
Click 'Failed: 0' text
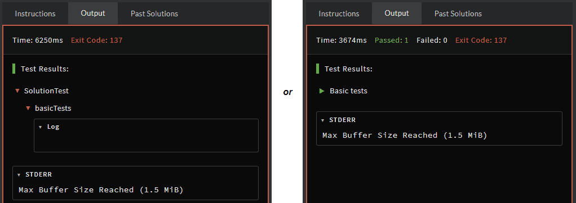tap(432, 40)
